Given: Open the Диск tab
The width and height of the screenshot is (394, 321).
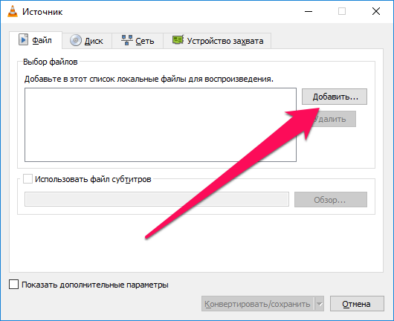Looking at the screenshot, I should 87,41.
